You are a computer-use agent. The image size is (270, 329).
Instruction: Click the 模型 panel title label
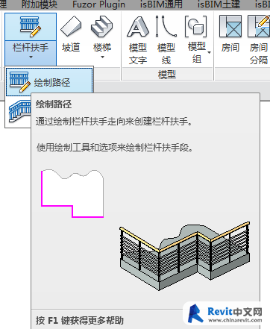tap(167, 75)
